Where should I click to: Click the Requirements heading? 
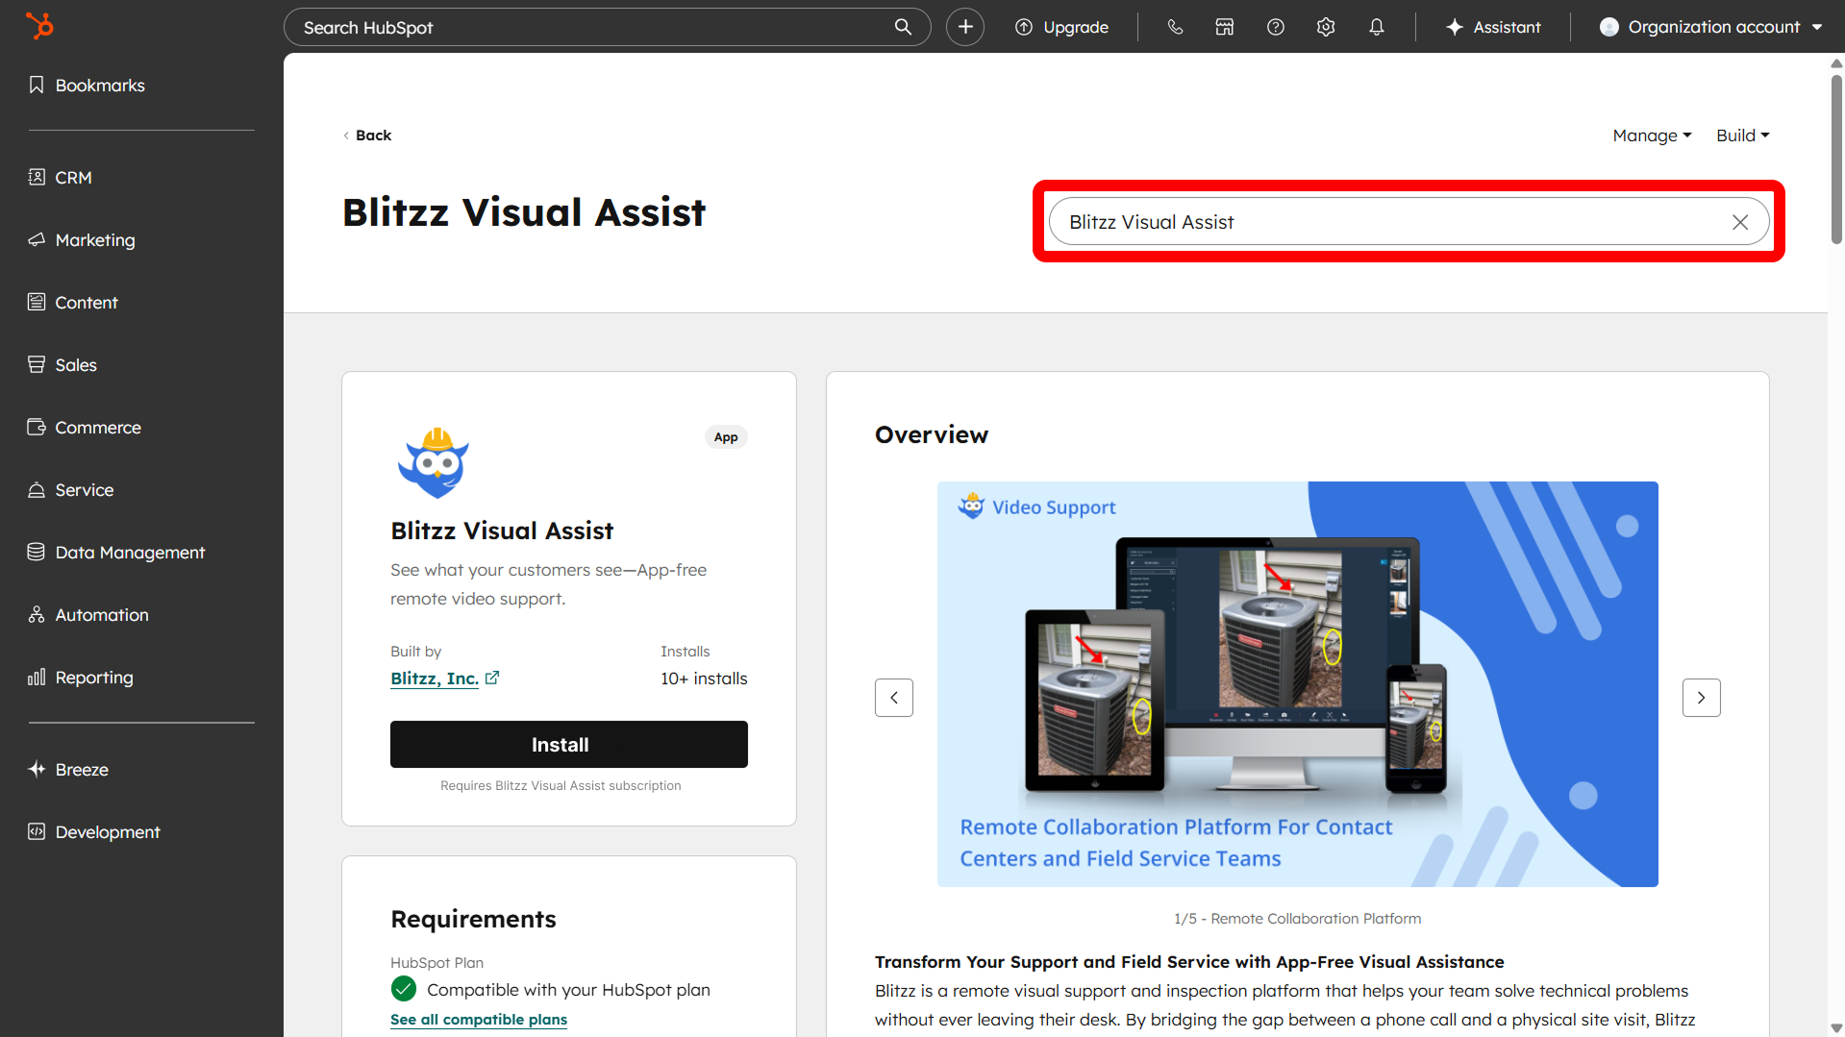473,920
